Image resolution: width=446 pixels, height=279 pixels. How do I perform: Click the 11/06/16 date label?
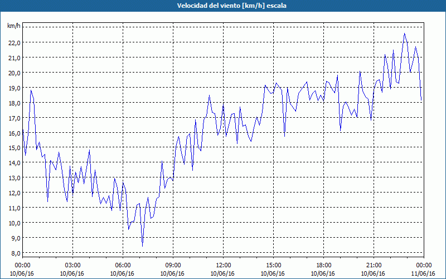point(423,273)
